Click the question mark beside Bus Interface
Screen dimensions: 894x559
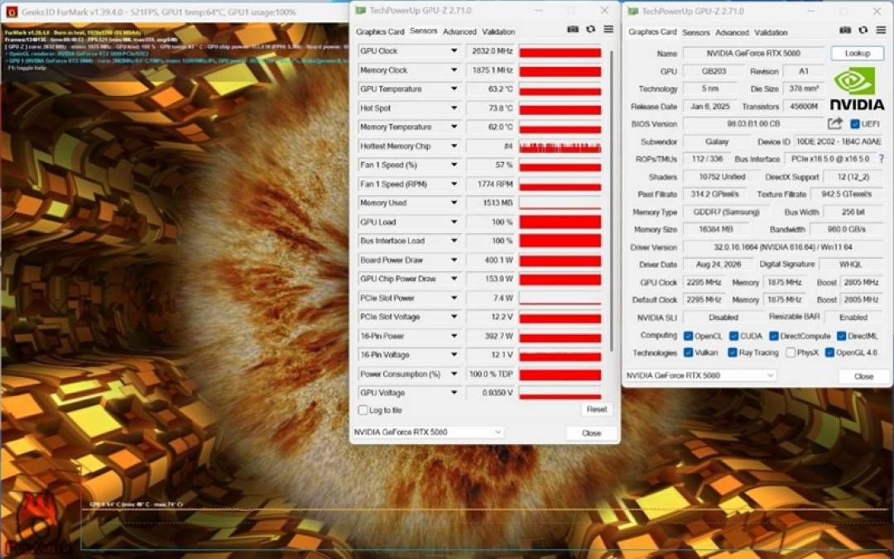tap(882, 159)
